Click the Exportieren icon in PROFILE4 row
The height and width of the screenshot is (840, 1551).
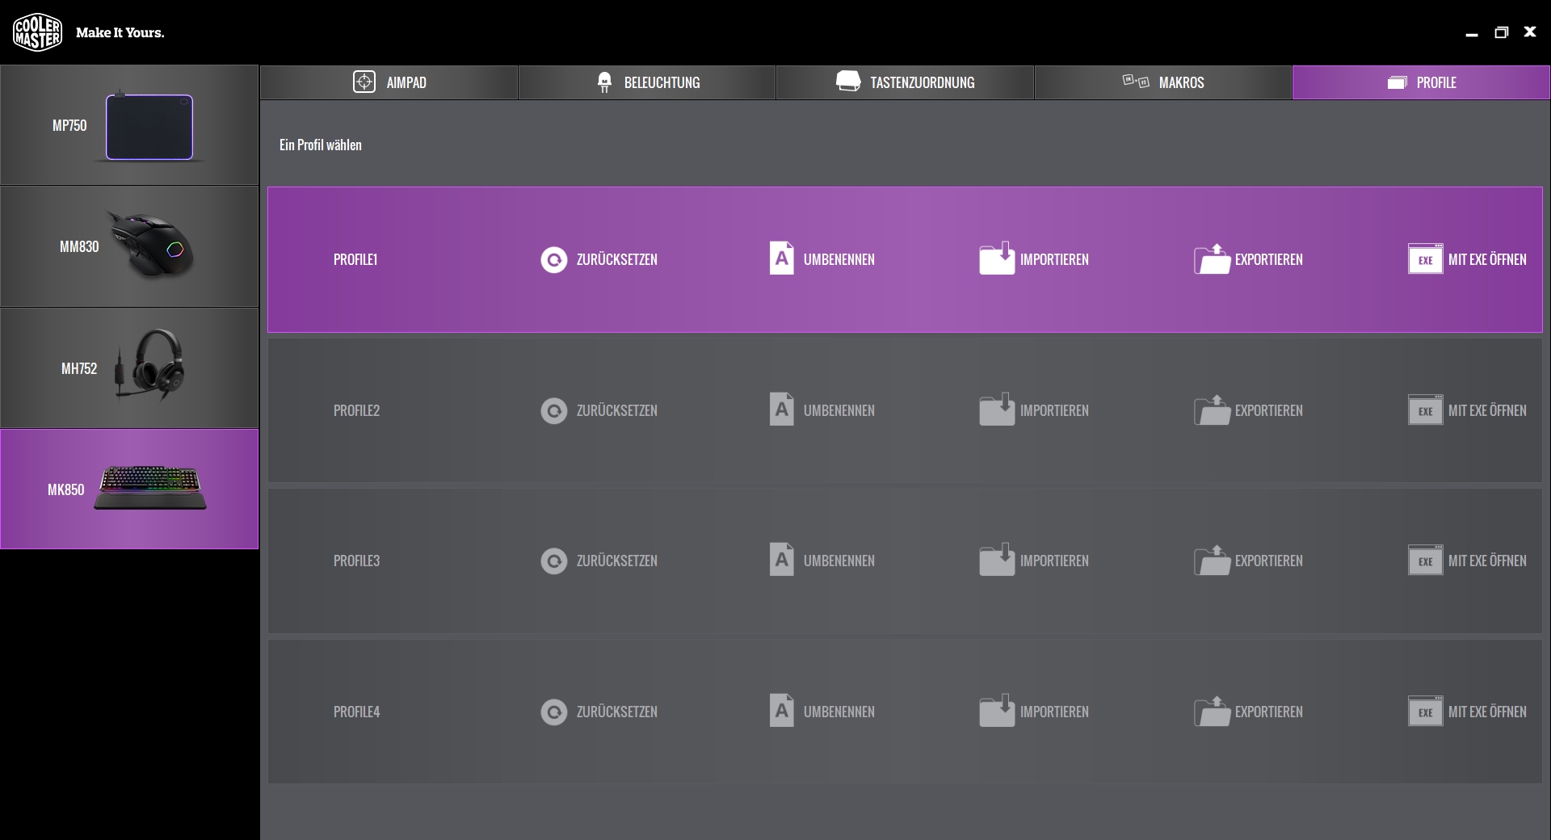pos(1212,712)
